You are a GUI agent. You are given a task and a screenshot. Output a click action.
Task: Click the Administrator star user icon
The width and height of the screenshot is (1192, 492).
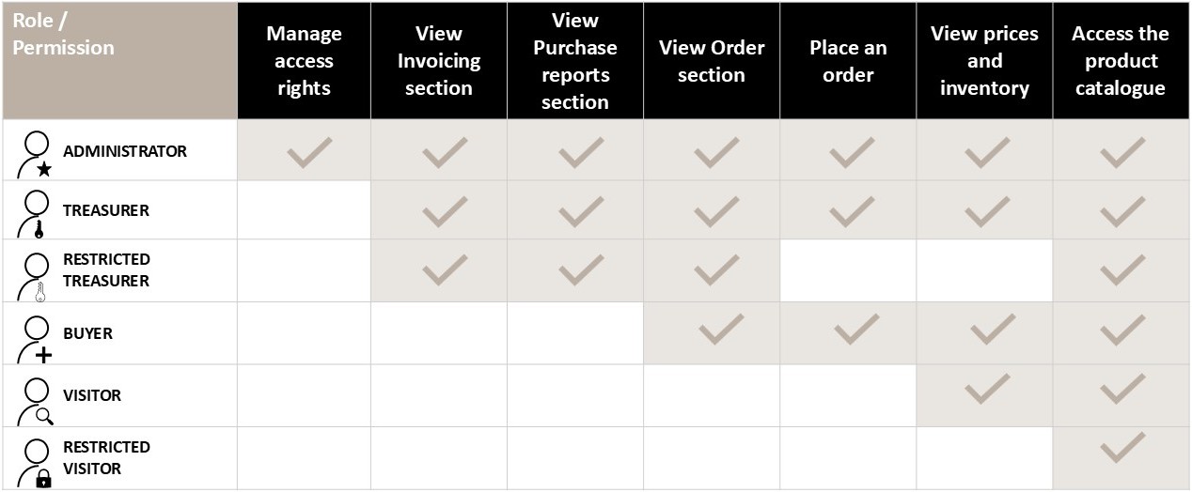pos(37,155)
